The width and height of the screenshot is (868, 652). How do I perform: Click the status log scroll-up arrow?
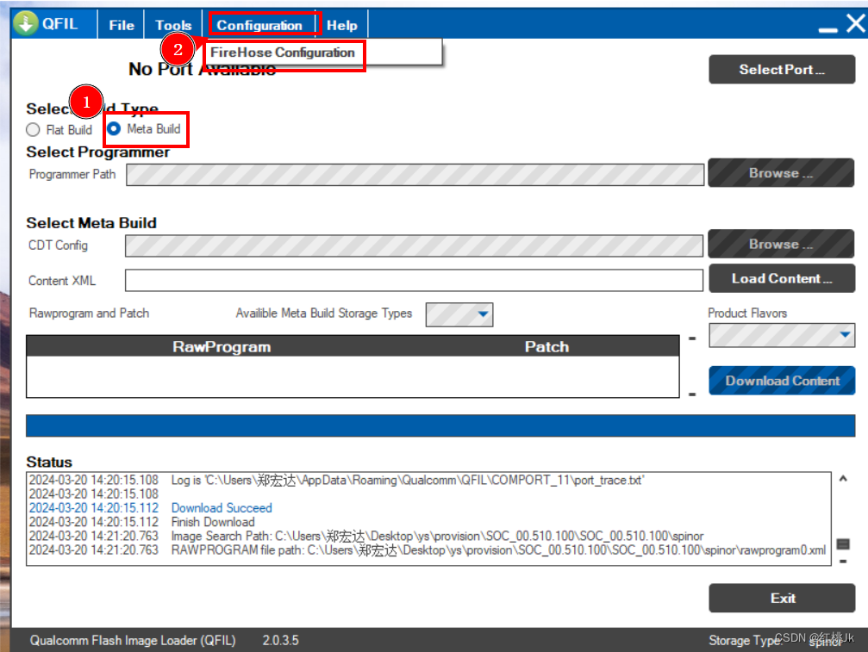[x=843, y=479]
